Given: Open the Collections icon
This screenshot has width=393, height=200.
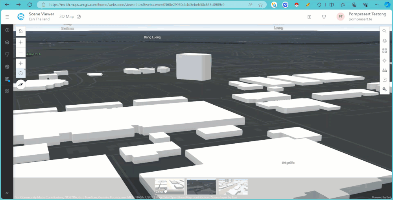Looking at the screenshot, I should [x=354, y=4].
